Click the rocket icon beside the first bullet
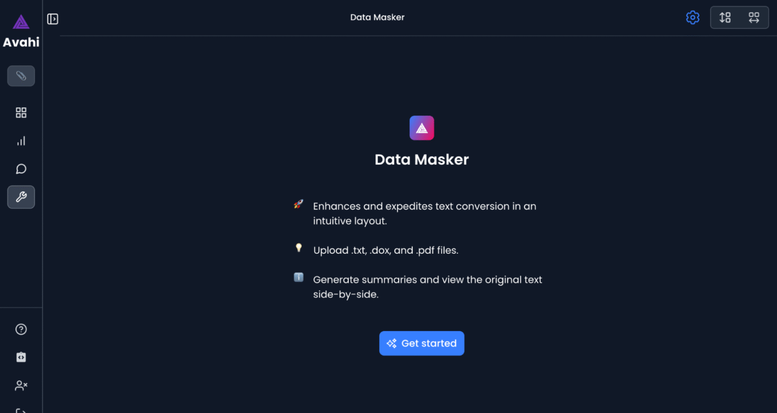777x413 pixels. click(x=298, y=205)
